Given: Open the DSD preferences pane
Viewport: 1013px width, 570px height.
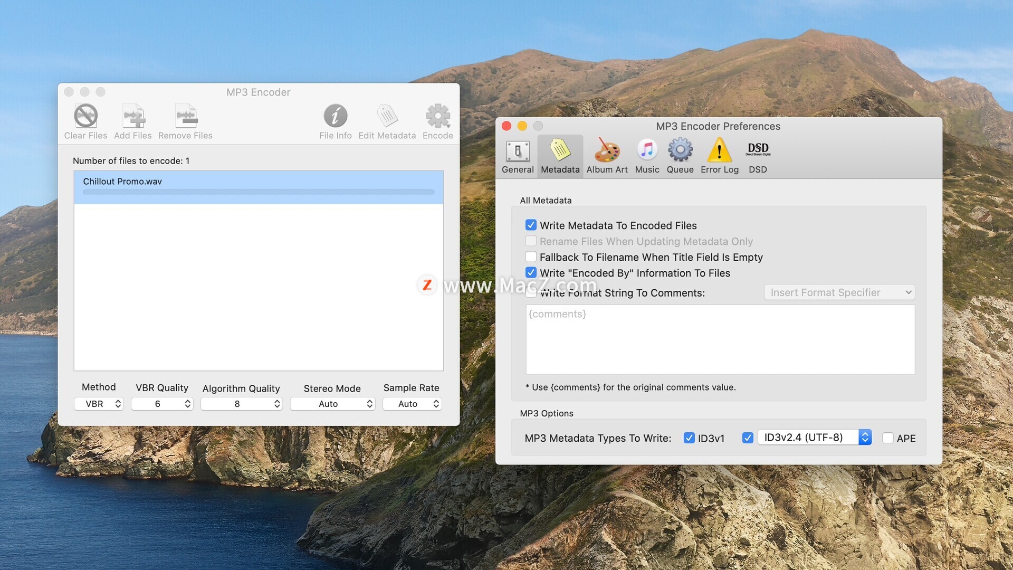Looking at the screenshot, I should click(758, 156).
